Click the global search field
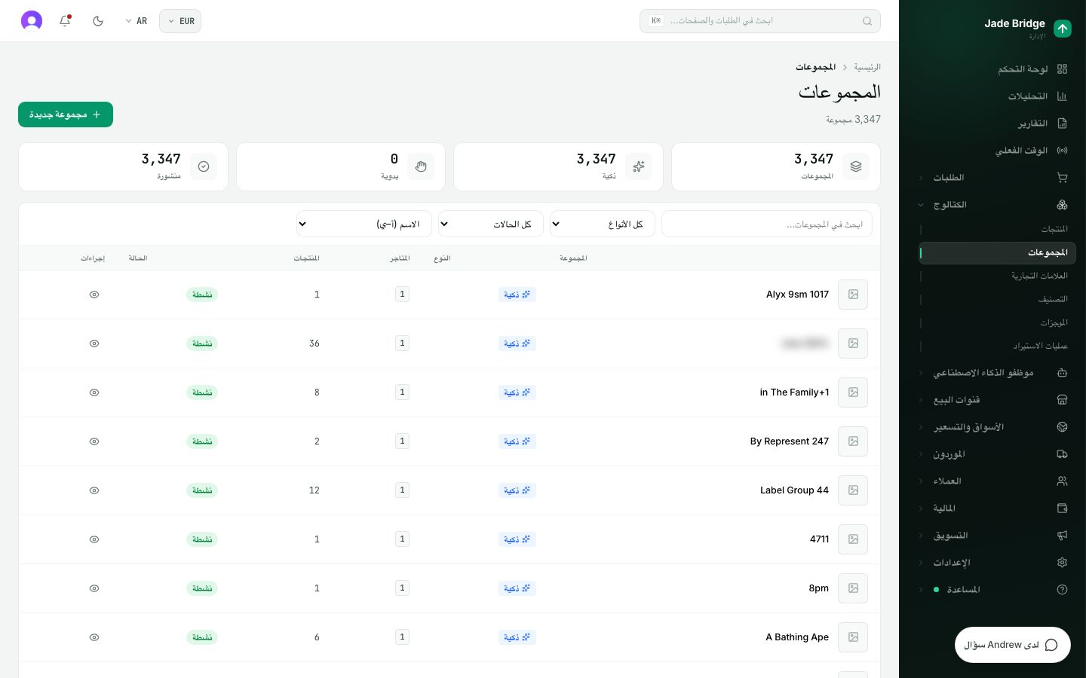The image size is (1086, 678). 760,21
